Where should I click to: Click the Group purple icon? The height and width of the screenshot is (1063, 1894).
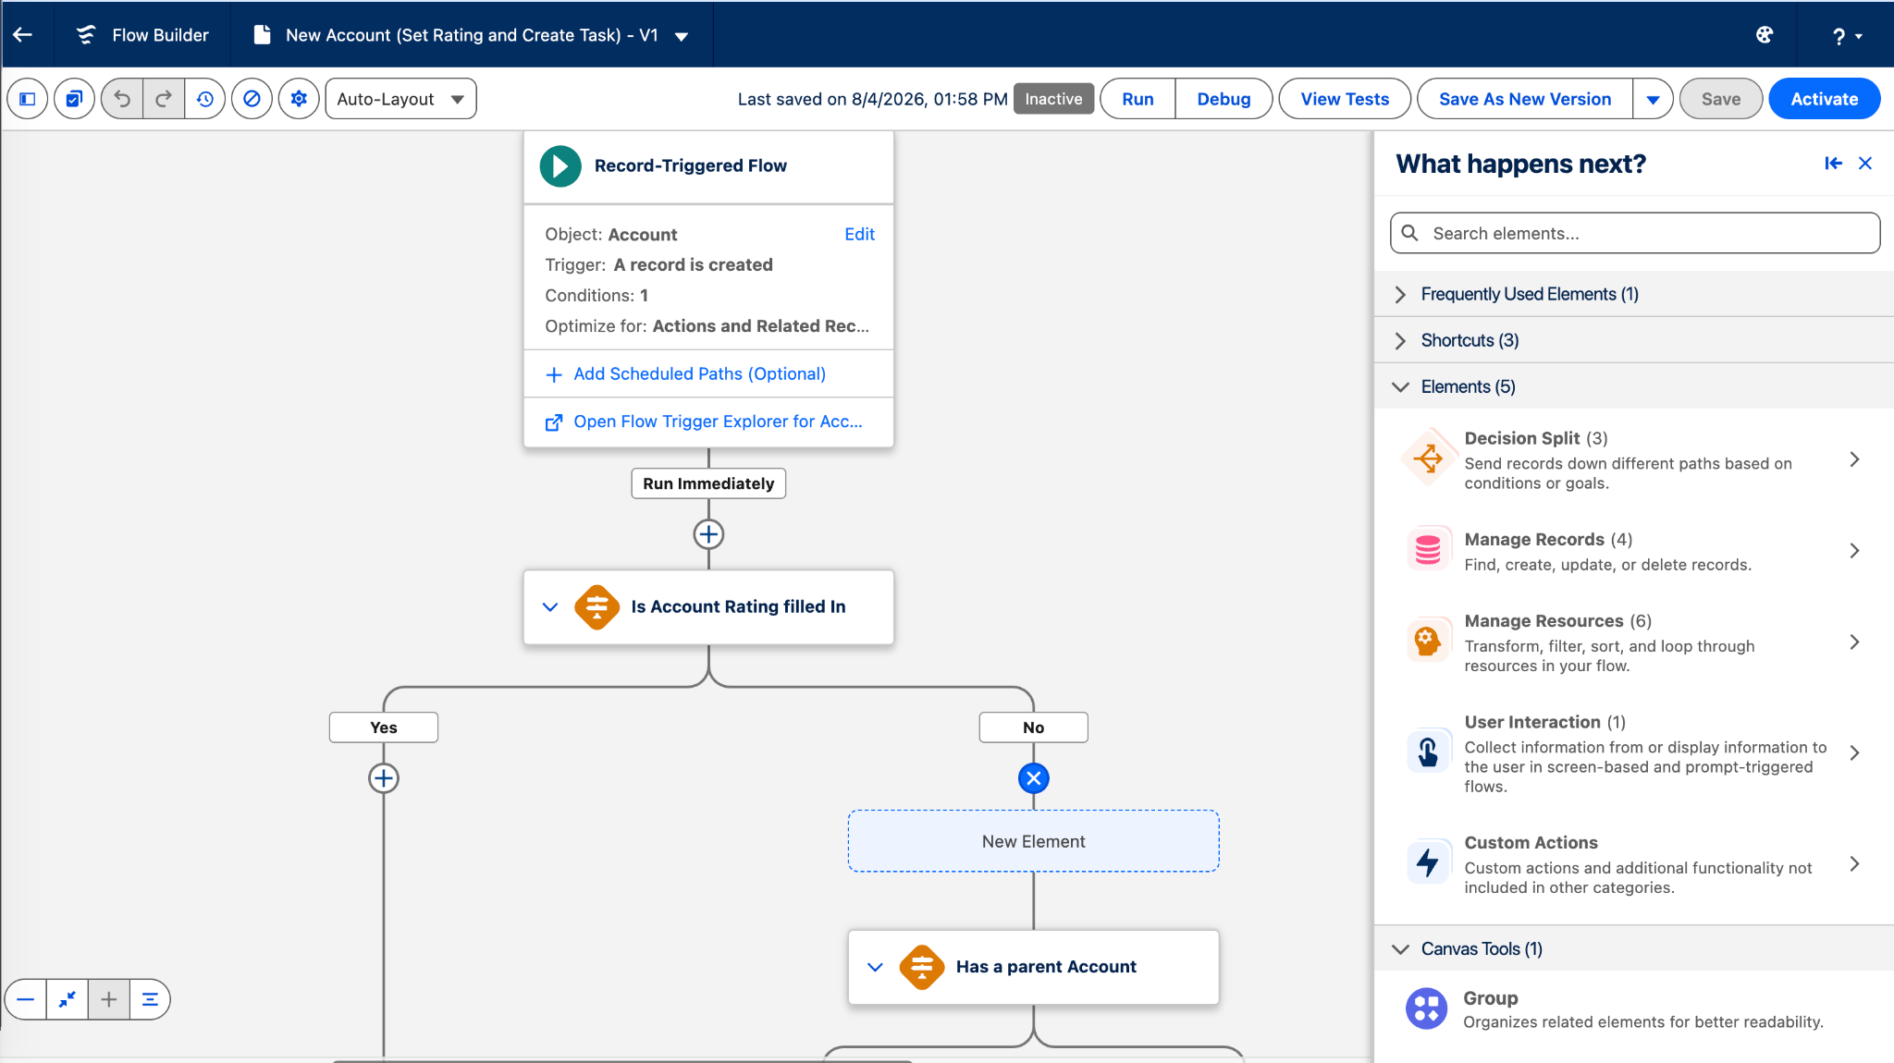tap(1426, 1008)
